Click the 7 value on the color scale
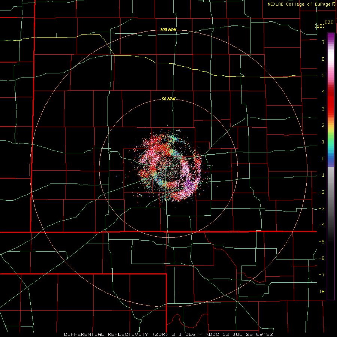The width and height of the screenshot is (337, 337). coord(323,42)
